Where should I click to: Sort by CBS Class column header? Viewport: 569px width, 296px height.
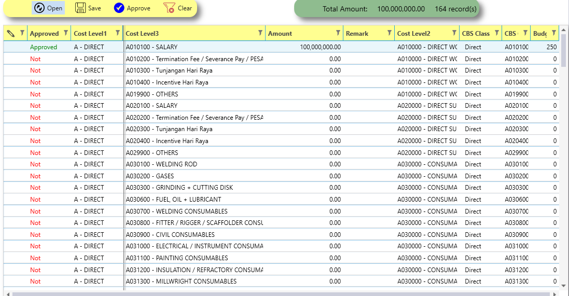click(x=476, y=33)
